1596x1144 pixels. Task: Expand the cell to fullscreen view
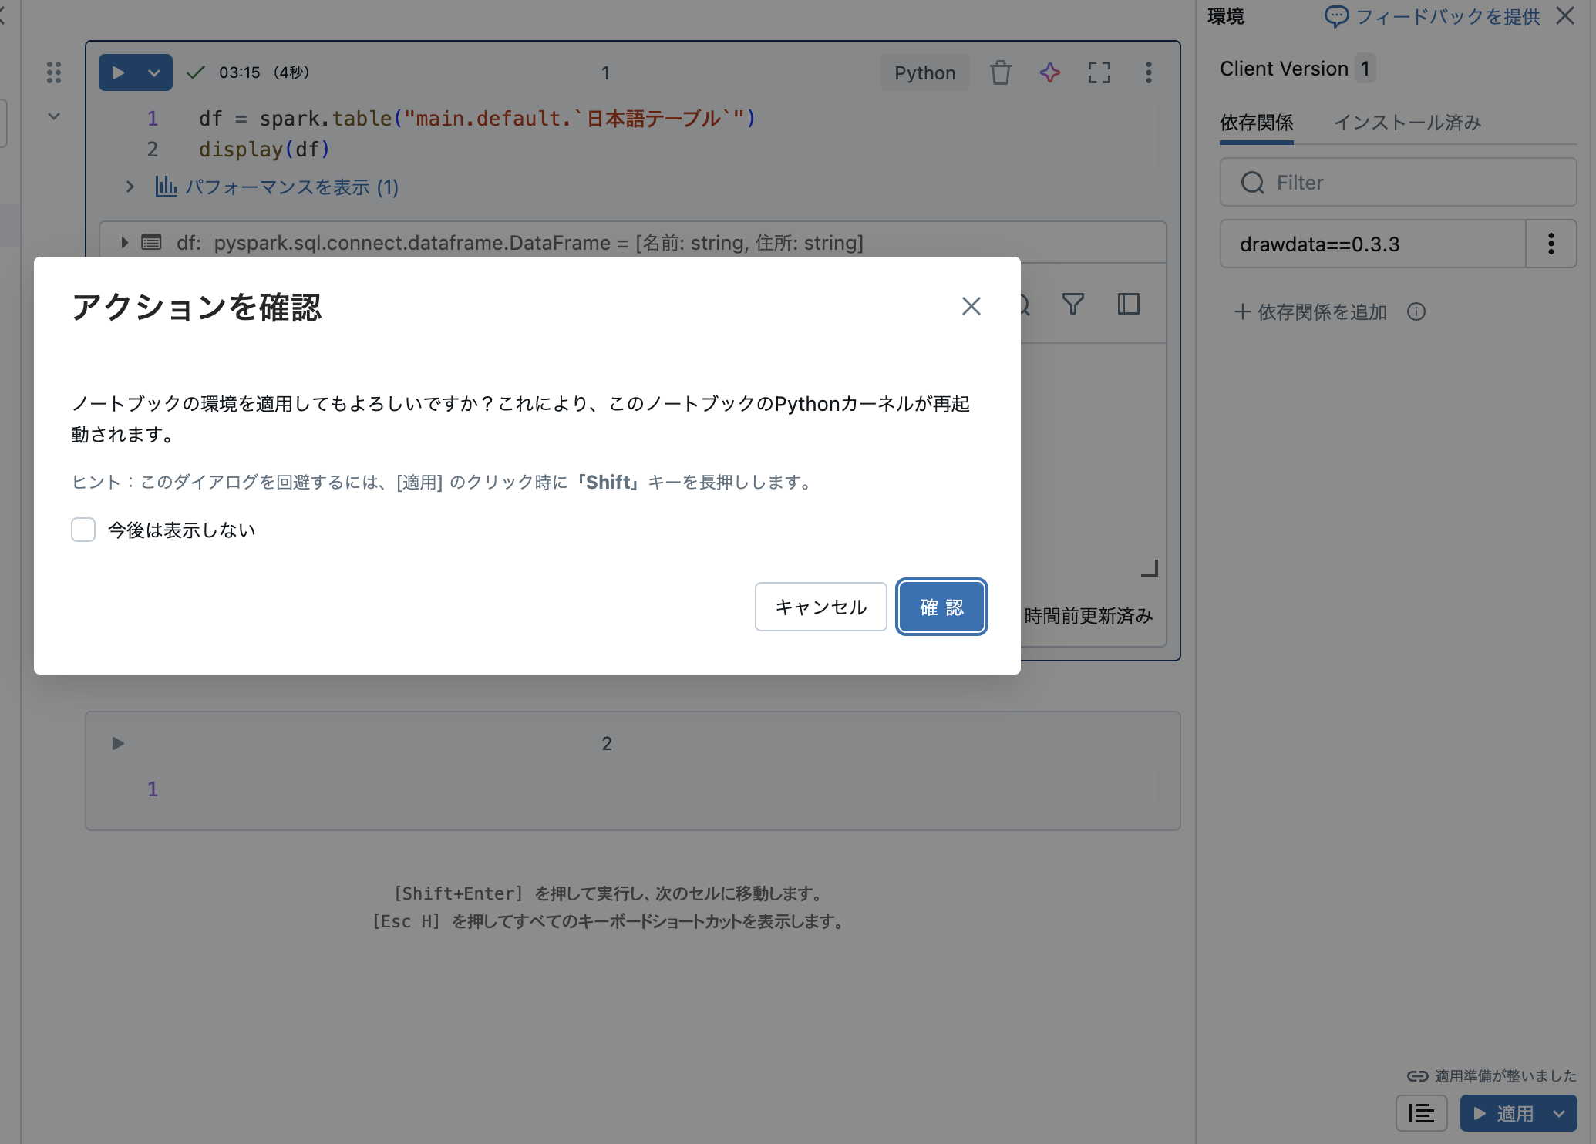coord(1099,72)
